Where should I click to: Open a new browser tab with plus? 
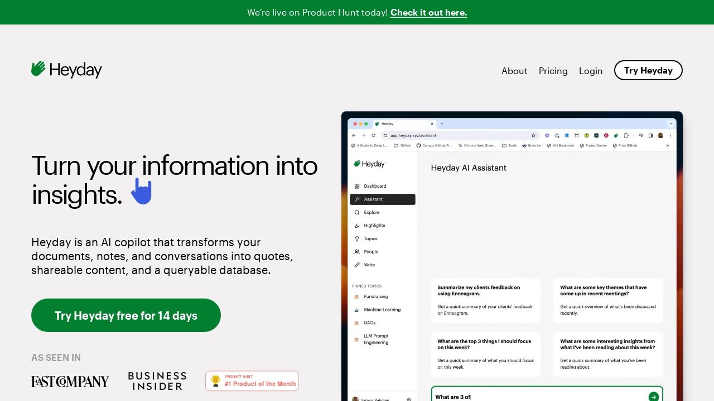(442, 124)
